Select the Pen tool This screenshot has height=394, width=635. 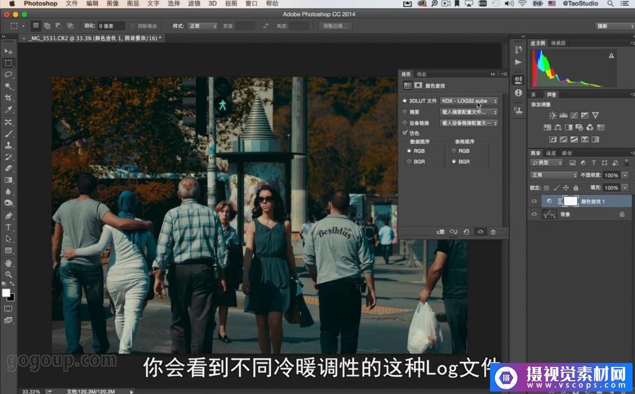pos(8,216)
